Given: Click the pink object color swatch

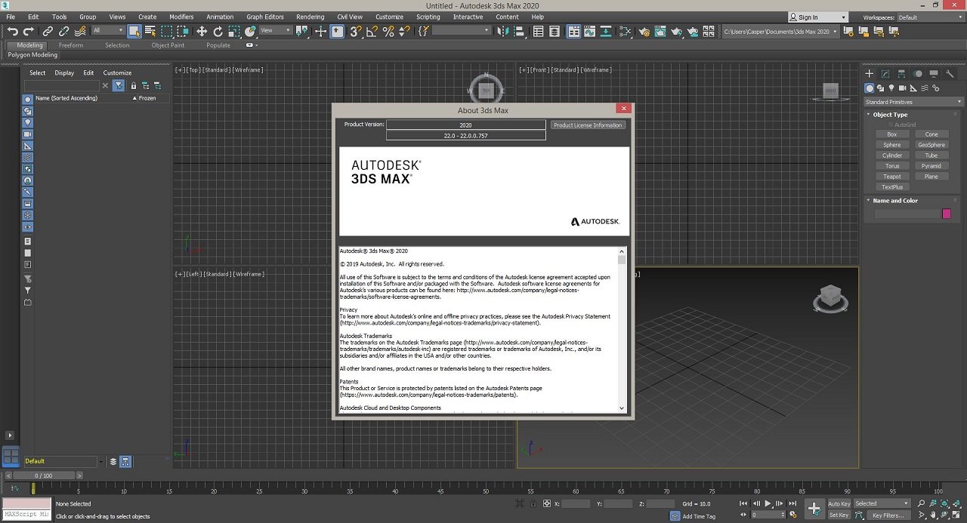Looking at the screenshot, I should tap(947, 214).
